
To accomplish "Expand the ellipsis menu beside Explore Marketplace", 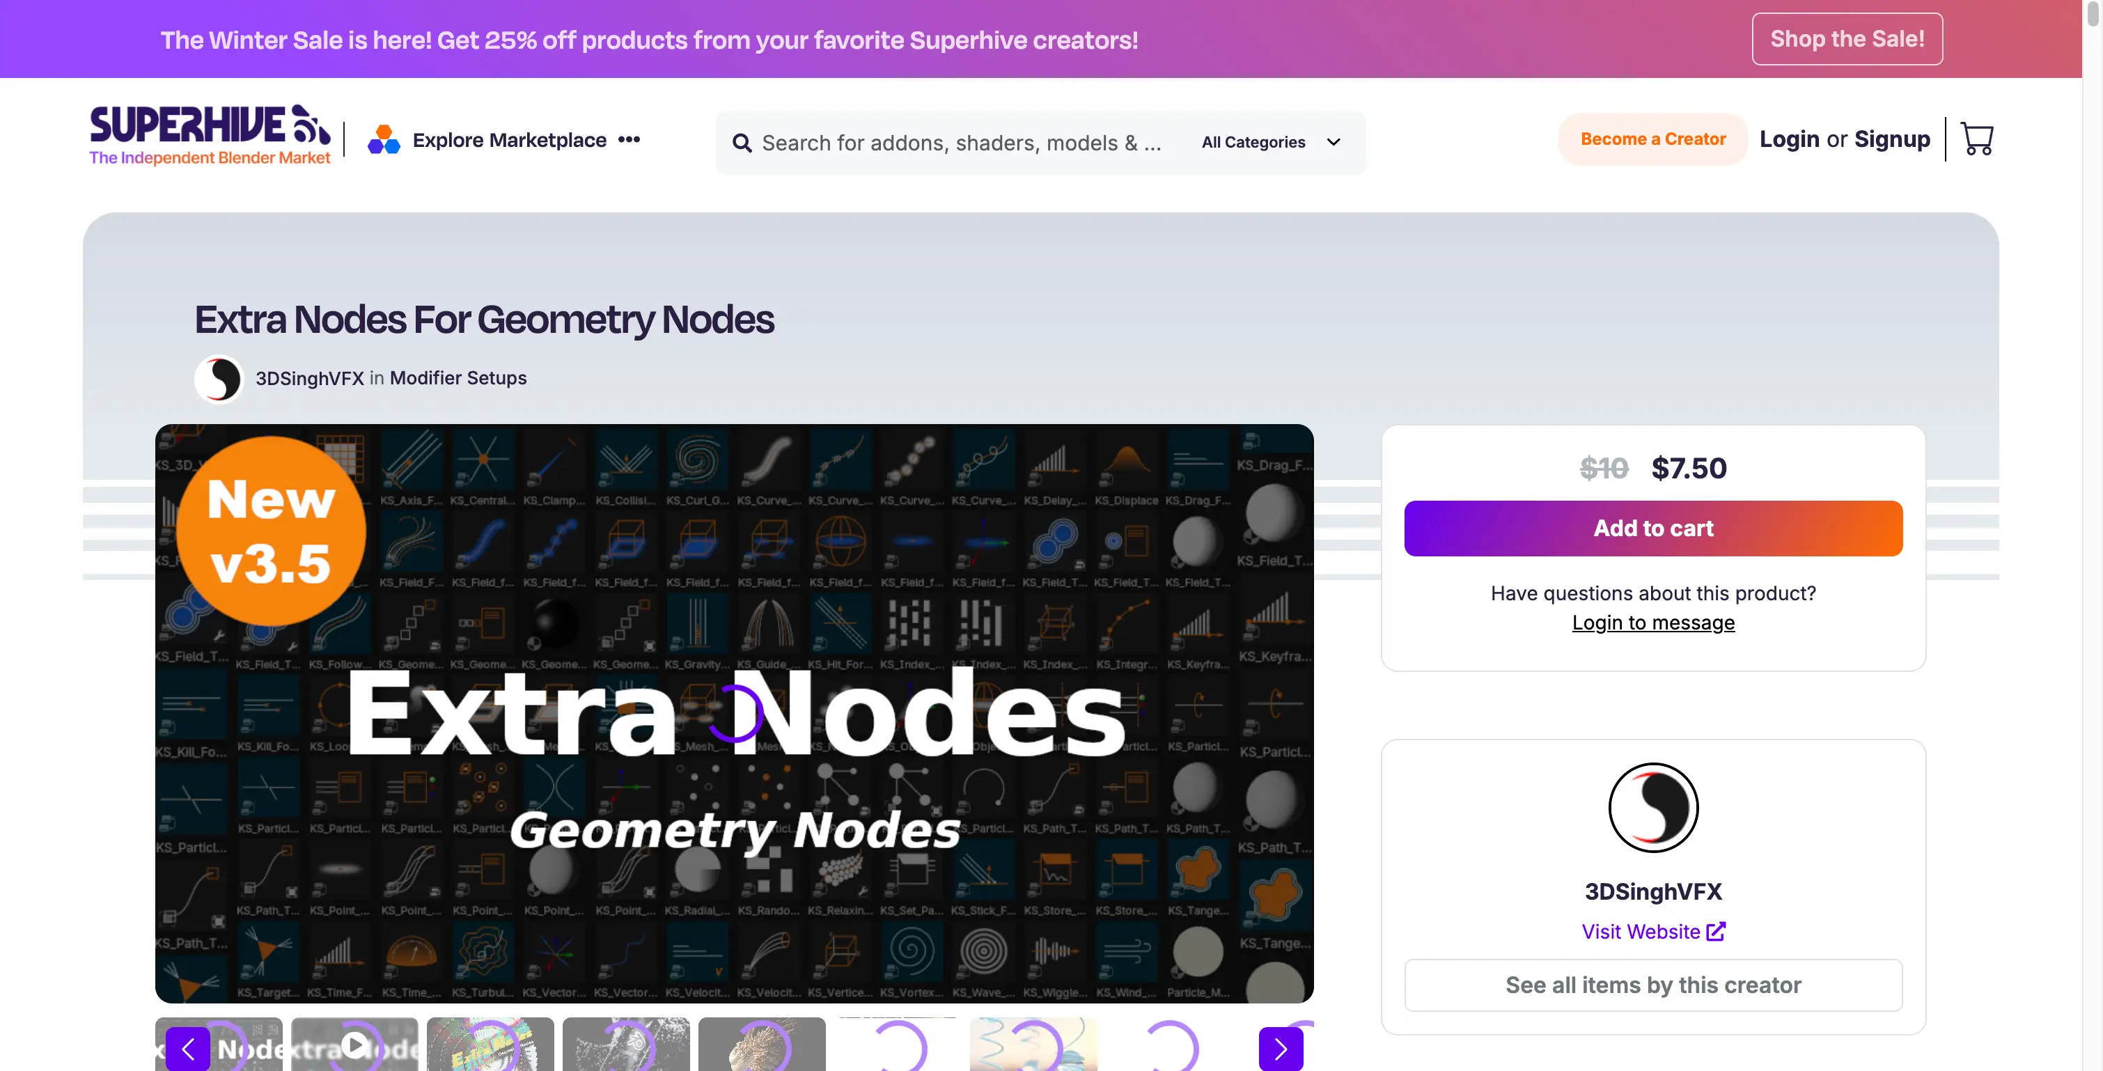I will tap(629, 139).
